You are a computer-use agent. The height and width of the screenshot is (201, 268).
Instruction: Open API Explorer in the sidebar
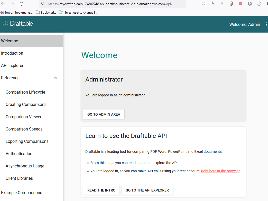[x=31, y=65]
